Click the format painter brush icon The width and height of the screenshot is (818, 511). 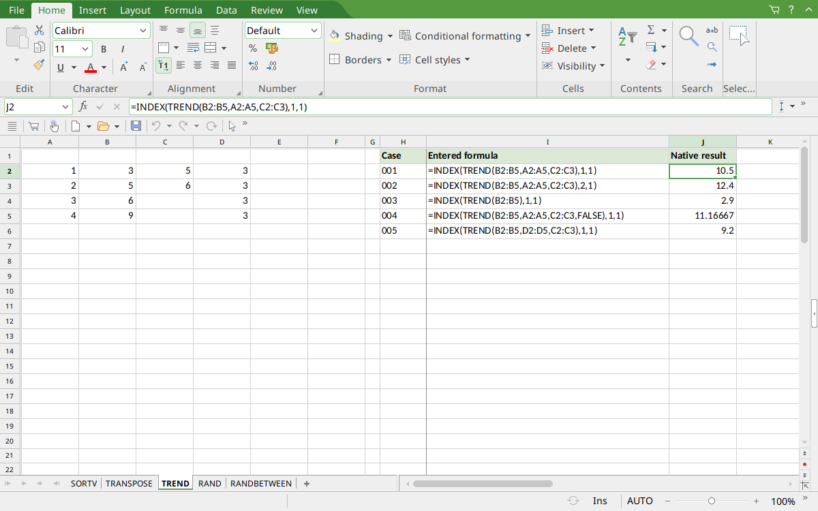pos(39,65)
